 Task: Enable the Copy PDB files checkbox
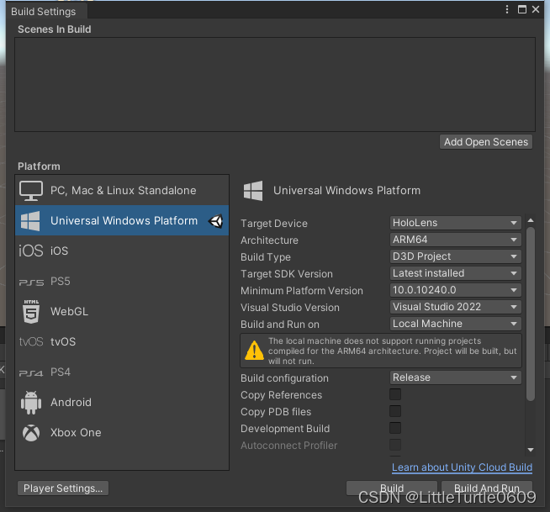point(395,411)
